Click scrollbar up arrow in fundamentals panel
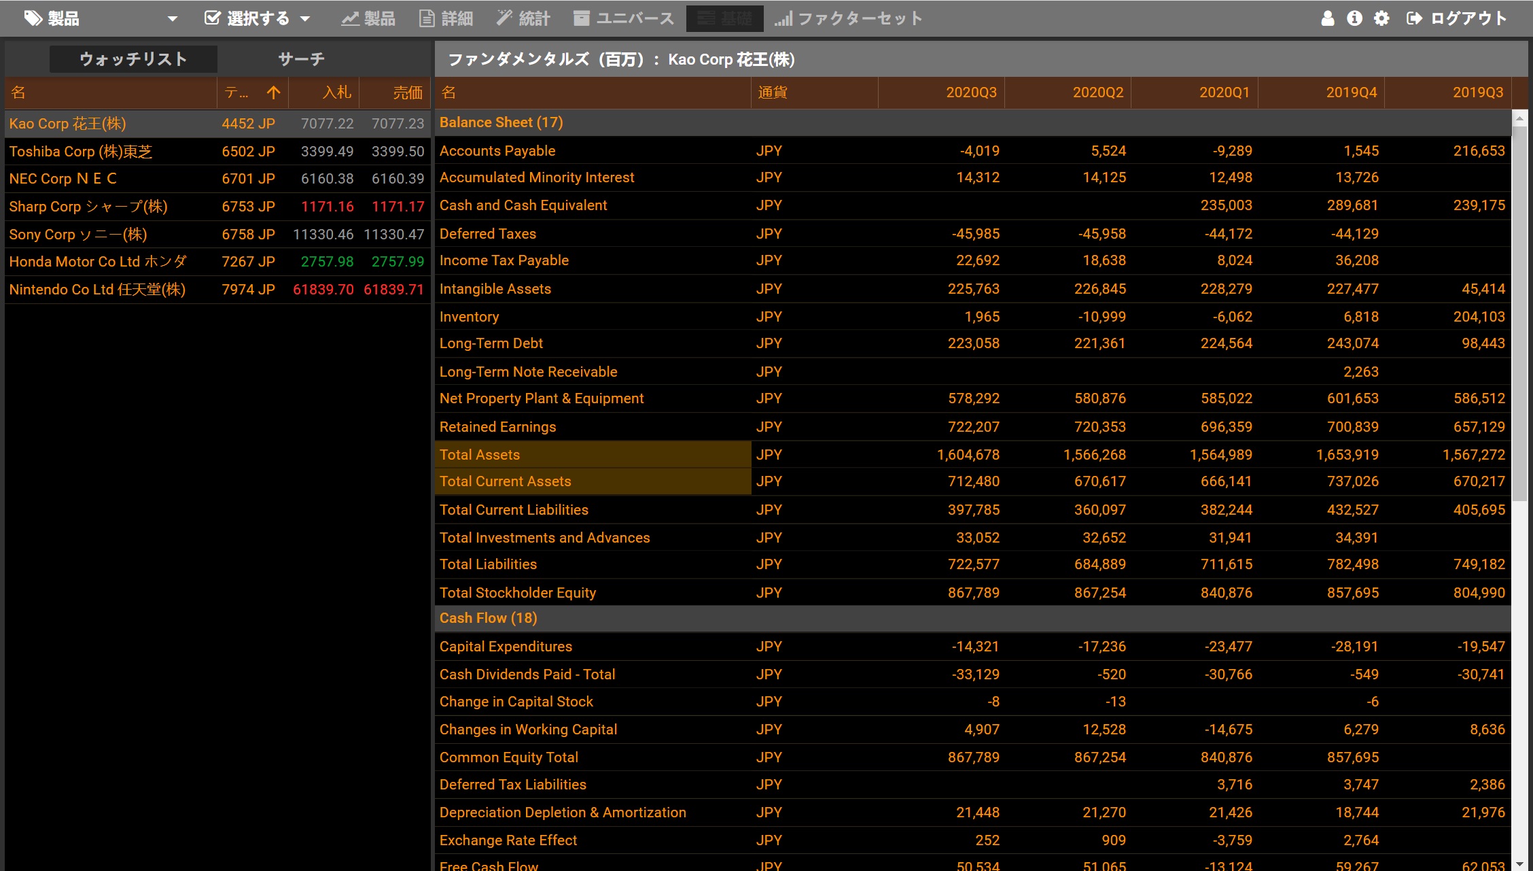This screenshot has width=1533, height=871. pyautogui.click(x=1519, y=118)
